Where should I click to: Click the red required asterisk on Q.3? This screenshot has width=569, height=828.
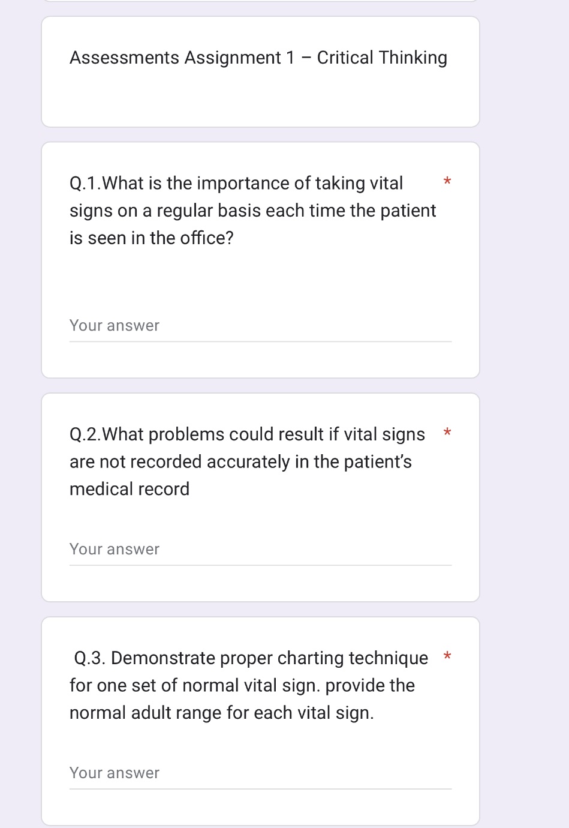click(447, 656)
